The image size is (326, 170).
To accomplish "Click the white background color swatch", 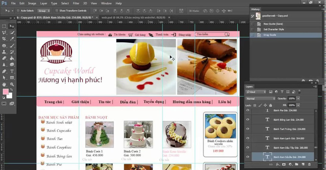I will (10, 96).
